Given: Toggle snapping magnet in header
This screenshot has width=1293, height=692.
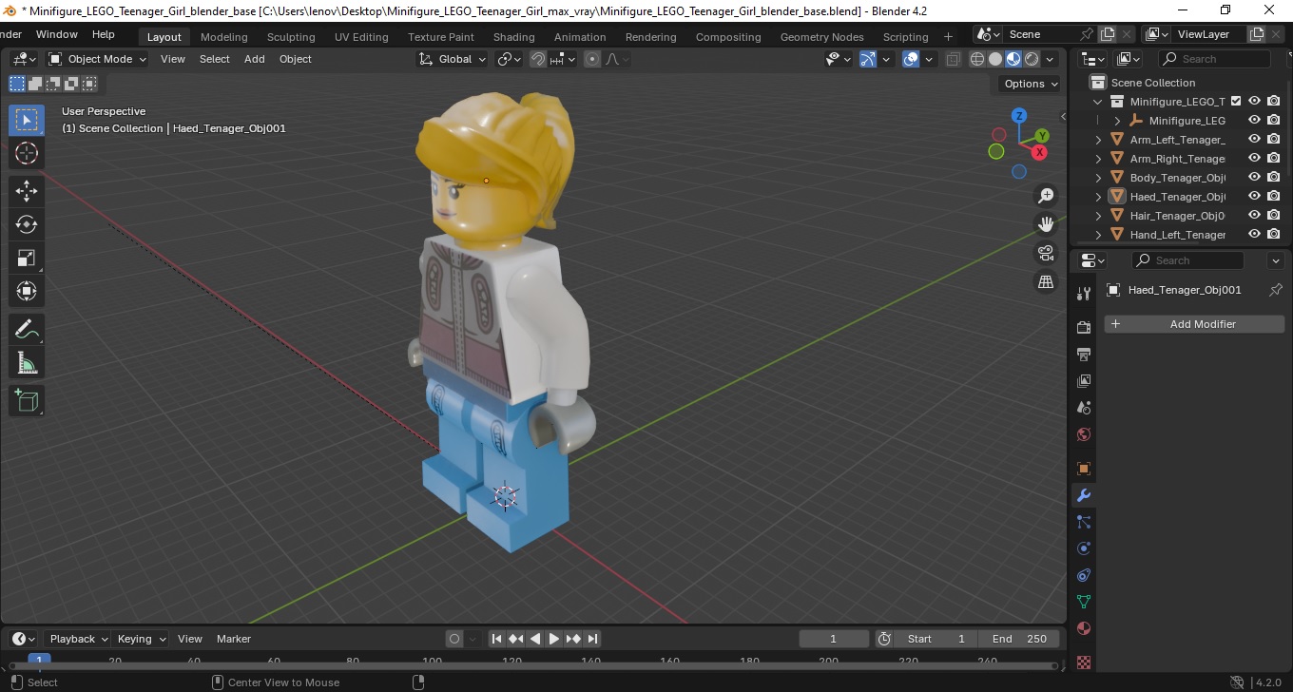Looking at the screenshot, I should [x=538, y=59].
